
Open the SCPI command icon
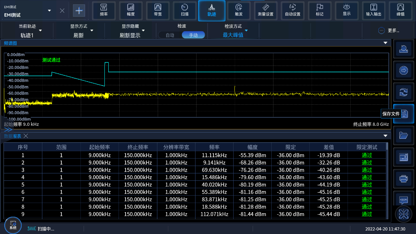404,200
